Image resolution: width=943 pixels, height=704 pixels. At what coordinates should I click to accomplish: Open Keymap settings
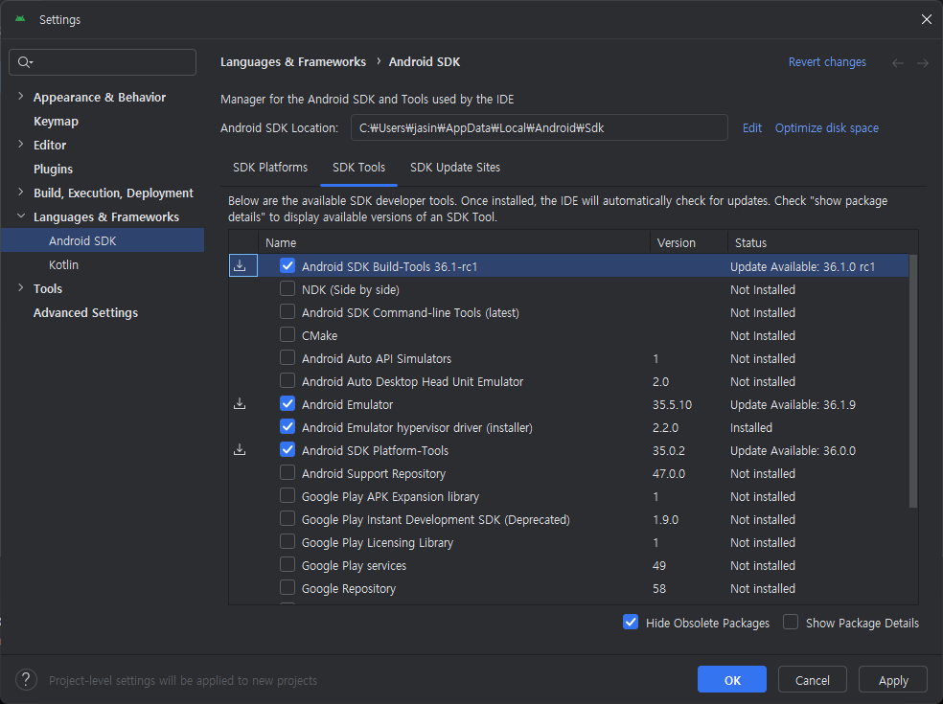[56, 121]
